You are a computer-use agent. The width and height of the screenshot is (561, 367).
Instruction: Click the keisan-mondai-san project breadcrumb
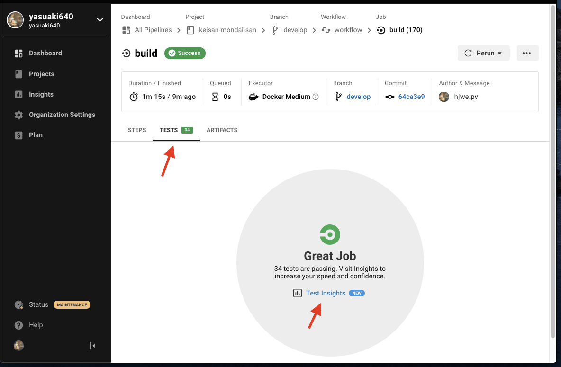click(227, 30)
